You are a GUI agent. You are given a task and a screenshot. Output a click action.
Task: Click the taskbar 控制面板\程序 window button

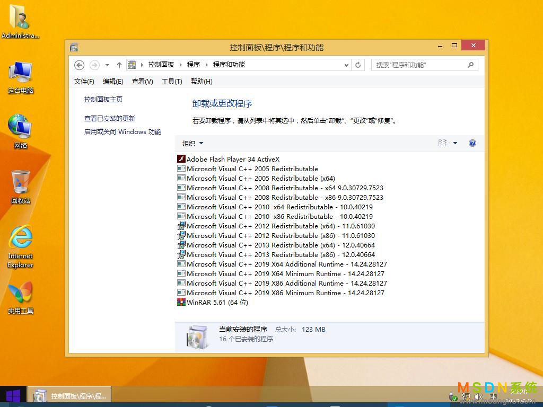[x=69, y=395]
